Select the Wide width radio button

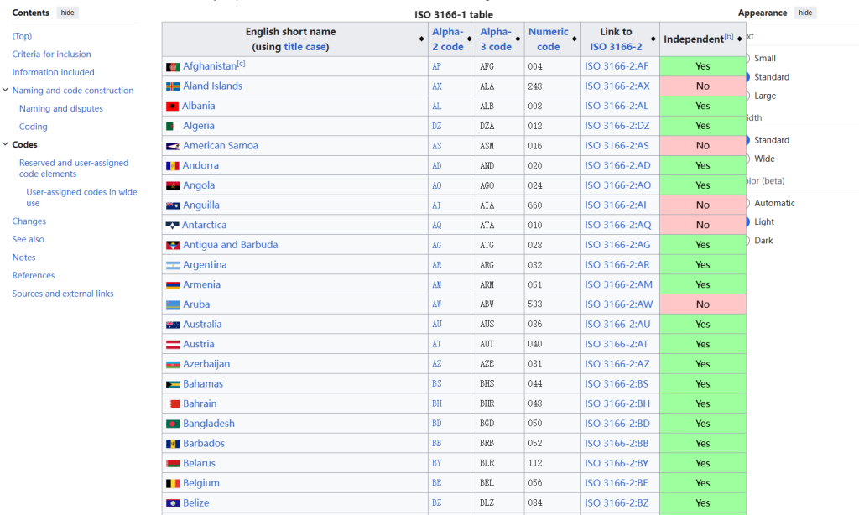coord(747,159)
